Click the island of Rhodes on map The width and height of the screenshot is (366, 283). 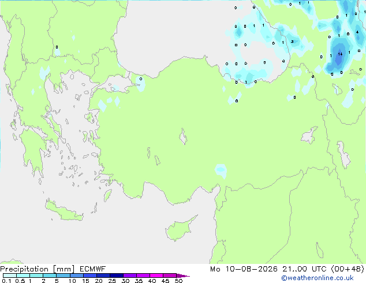pos(107,195)
